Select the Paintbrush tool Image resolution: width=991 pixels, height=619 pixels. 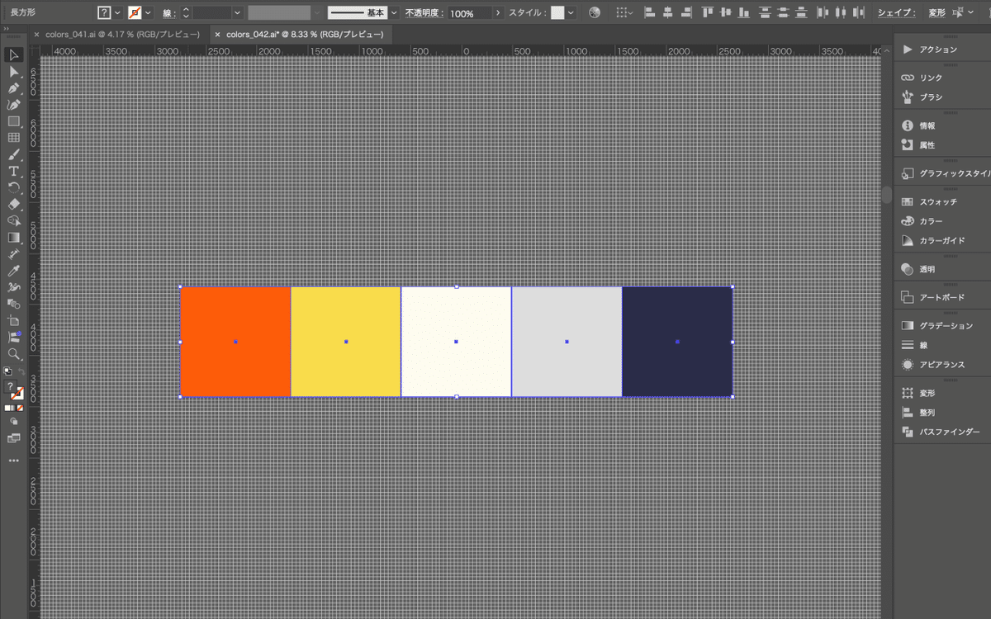pos(13,154)
